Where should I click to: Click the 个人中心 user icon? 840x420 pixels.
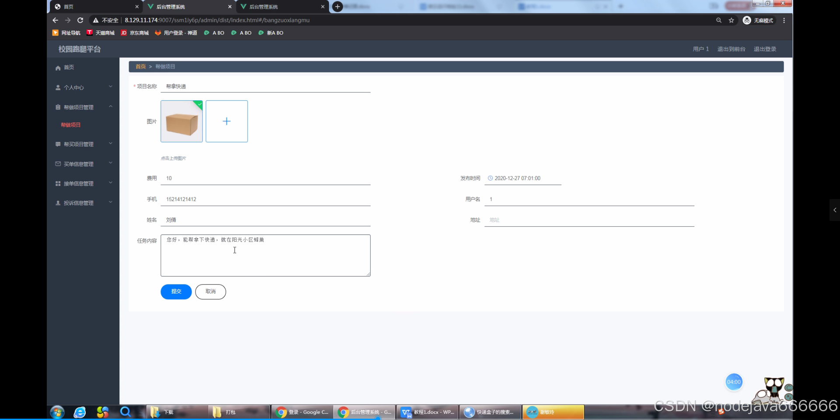click(x=58, y=87)
